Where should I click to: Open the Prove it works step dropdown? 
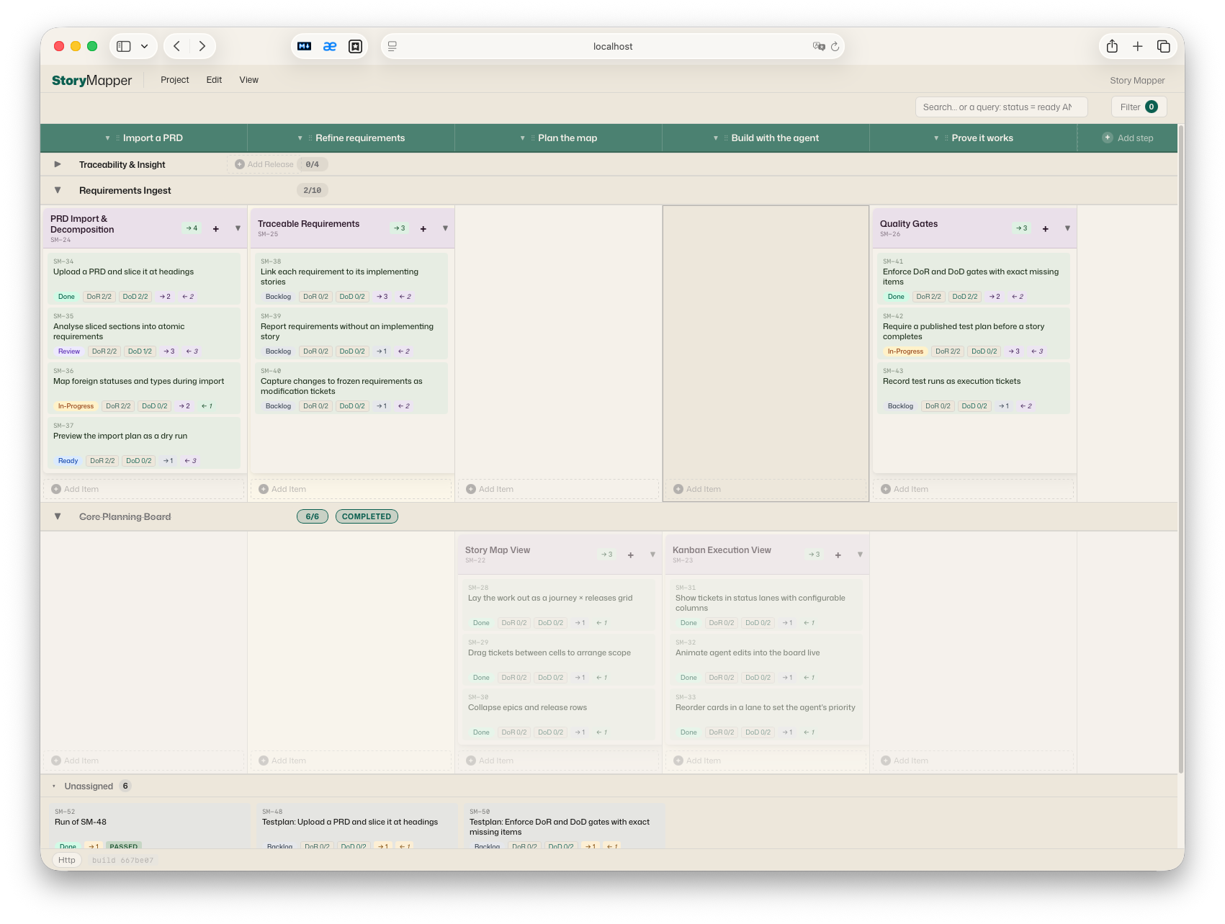click(936, 138)
